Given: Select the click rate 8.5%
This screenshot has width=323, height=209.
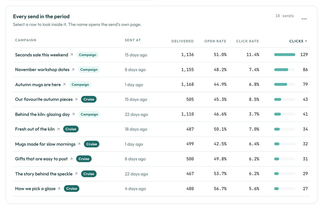Looking at the screenshot, I should (254, 99).
